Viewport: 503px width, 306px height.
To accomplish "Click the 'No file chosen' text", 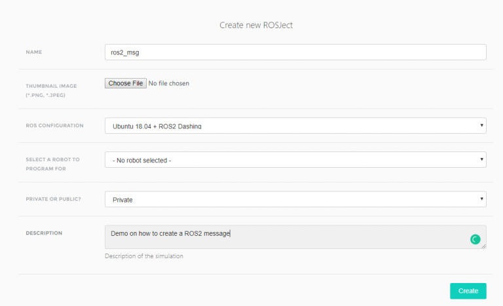I will 169,84.
